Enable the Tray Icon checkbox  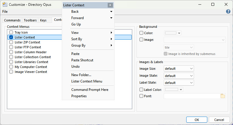(11, 32)
